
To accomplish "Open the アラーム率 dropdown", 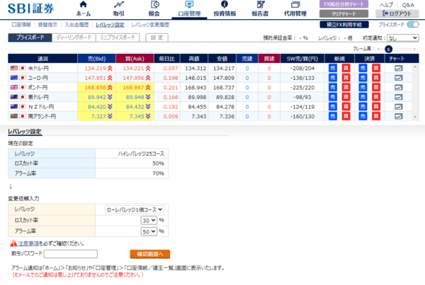I will pyautogui.click(x=149, y=231).
